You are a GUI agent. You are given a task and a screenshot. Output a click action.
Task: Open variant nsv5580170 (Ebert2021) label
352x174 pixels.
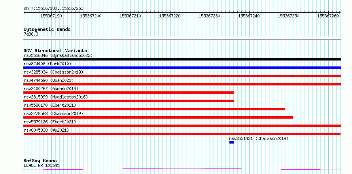click(50, 105)
